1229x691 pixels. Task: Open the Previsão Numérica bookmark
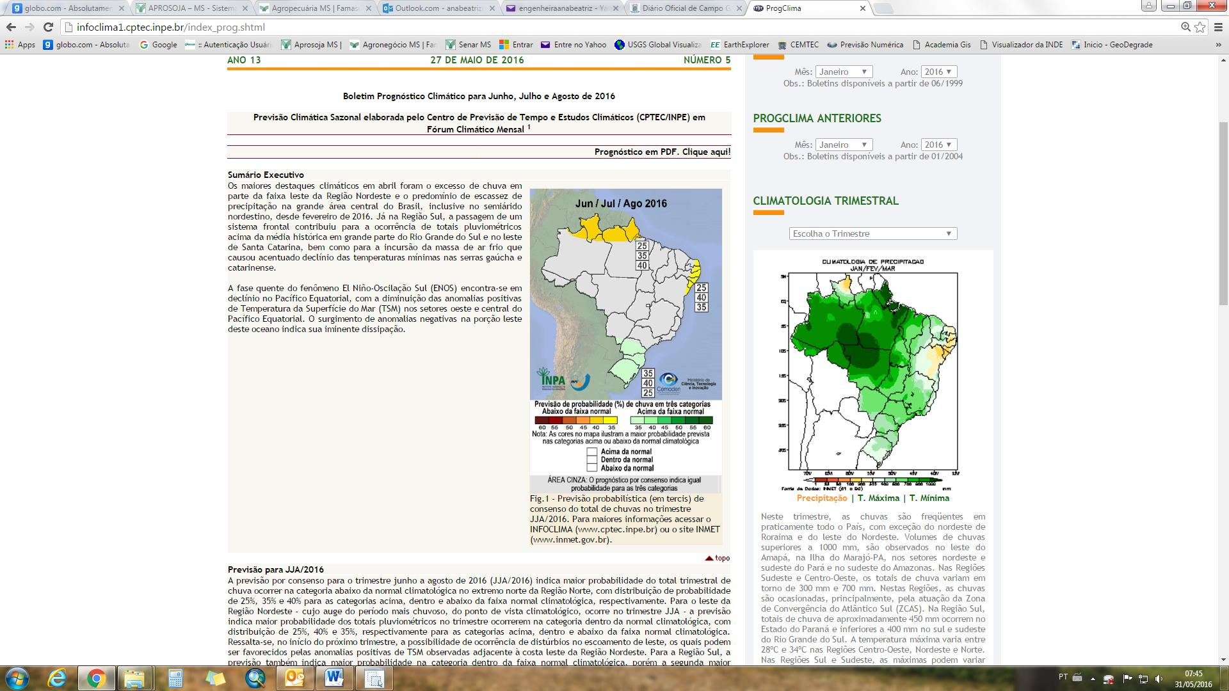pos(865,45)
